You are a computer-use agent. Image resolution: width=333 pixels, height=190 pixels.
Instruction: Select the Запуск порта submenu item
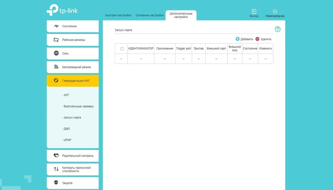click(72, 117)
